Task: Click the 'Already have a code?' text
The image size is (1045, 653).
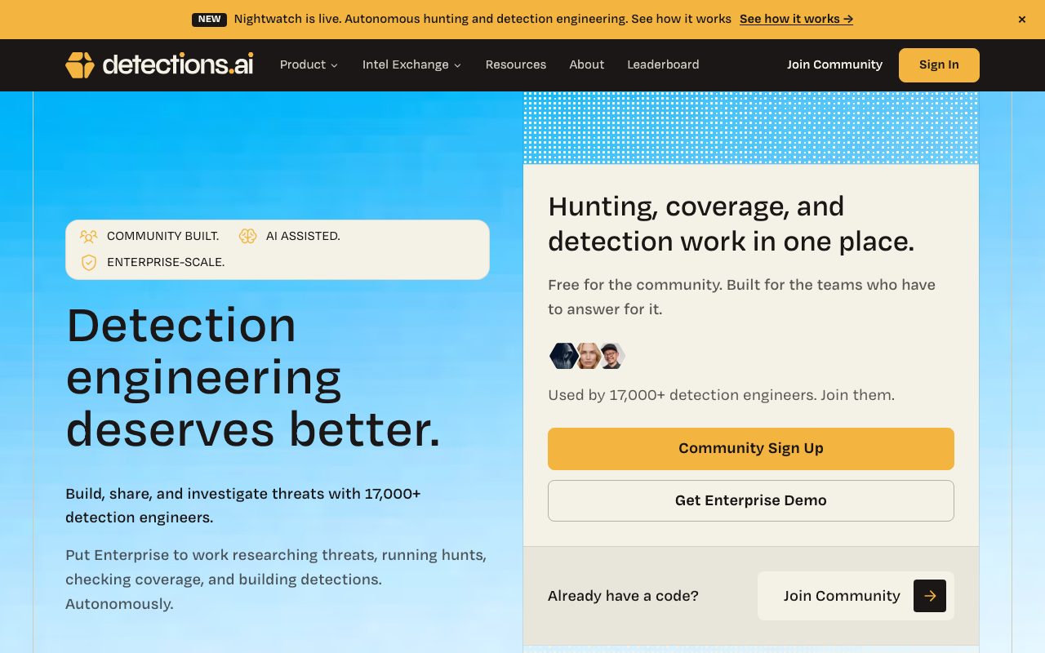Action: [623, 596]
